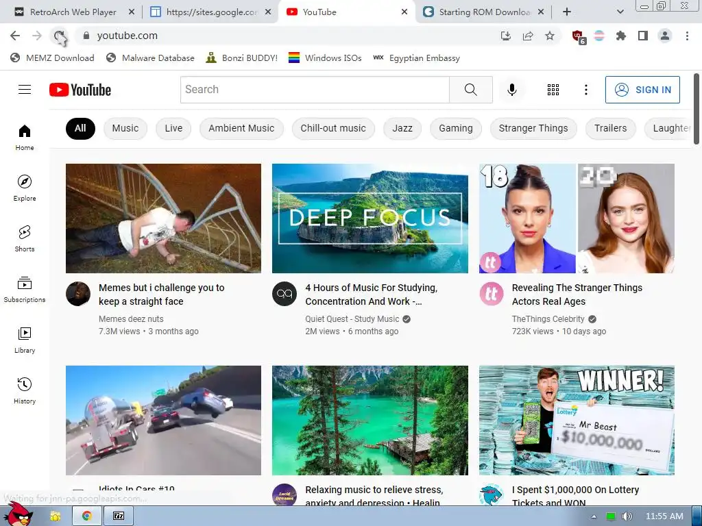Switch to RetroArch Web Player tab

coord(73,12)
